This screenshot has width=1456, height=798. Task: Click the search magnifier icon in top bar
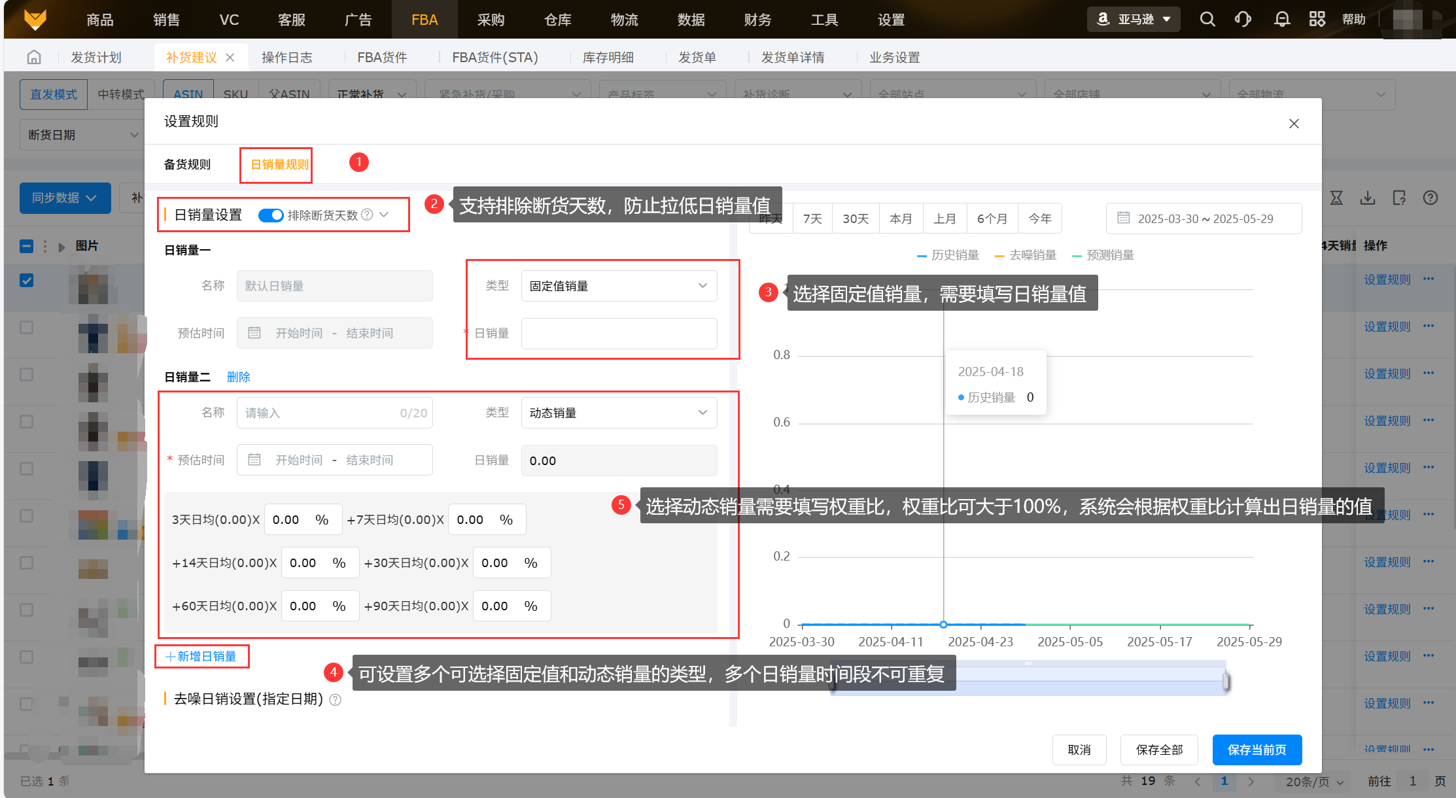point(1207,20)
